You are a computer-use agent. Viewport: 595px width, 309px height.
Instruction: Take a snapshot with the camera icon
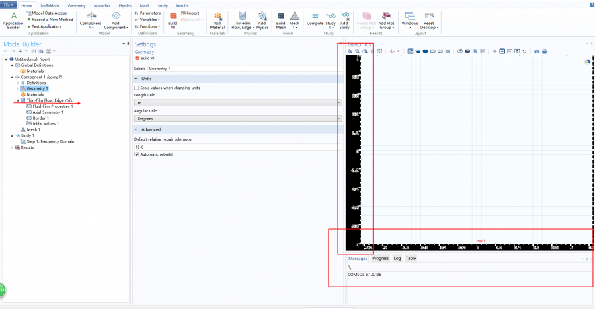pyautogui.click(x=537, y=51)
